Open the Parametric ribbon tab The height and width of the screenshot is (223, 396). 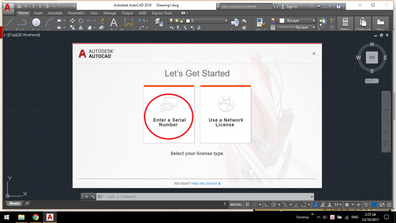[76, 12]
